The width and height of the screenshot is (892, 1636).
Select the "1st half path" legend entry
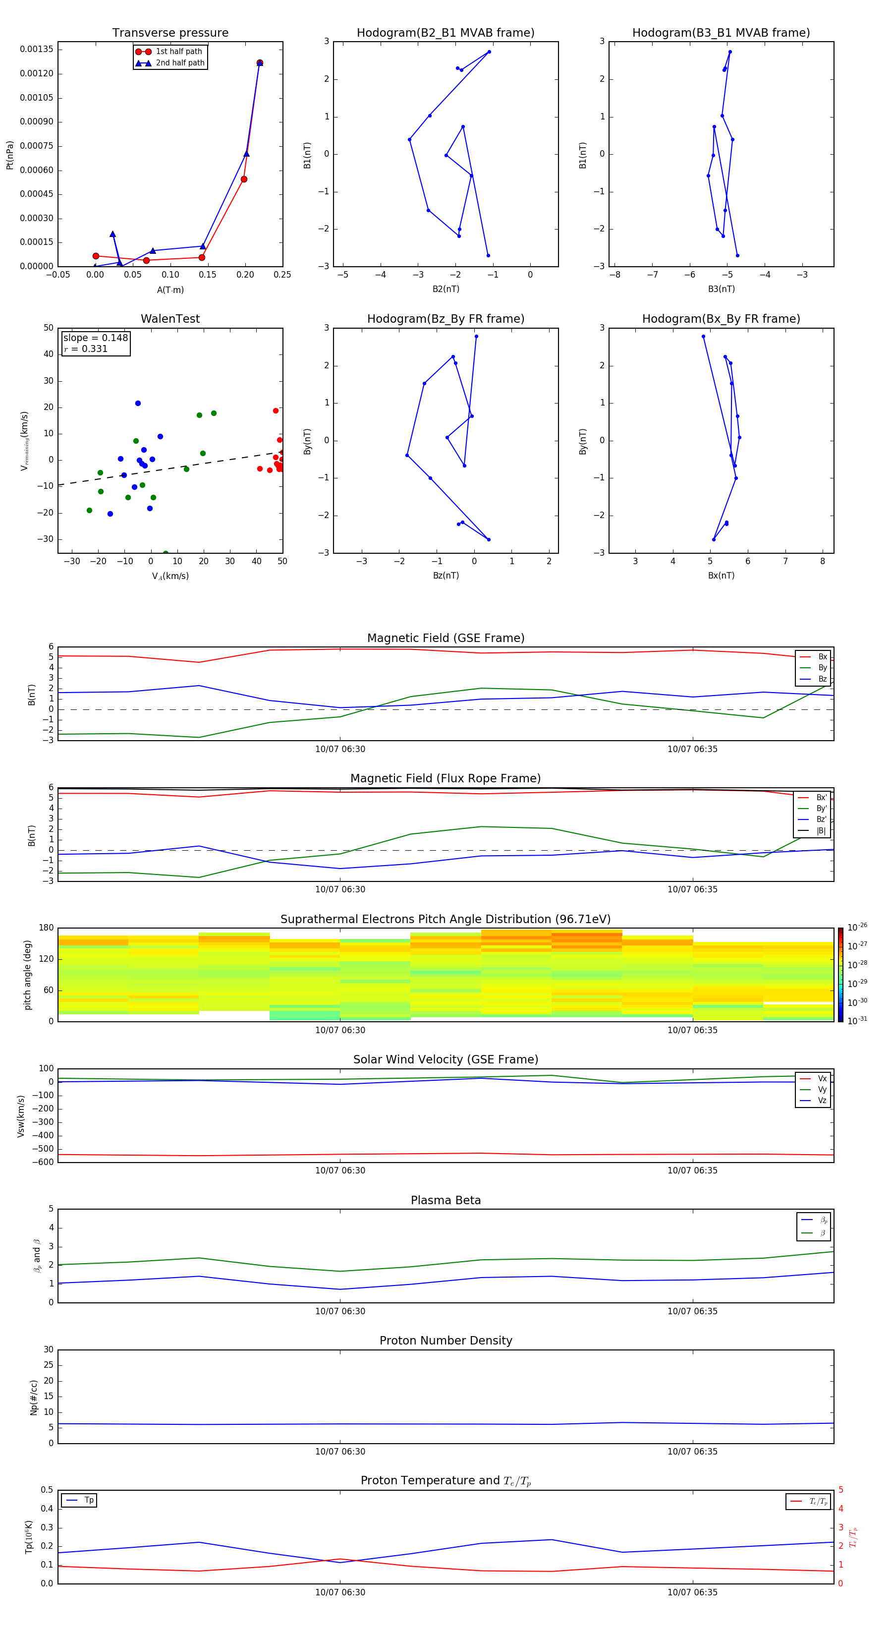pos(169,52)
